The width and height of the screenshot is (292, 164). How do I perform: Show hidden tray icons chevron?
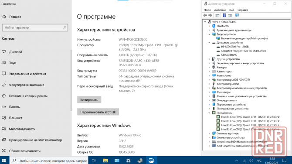(237, 161)
